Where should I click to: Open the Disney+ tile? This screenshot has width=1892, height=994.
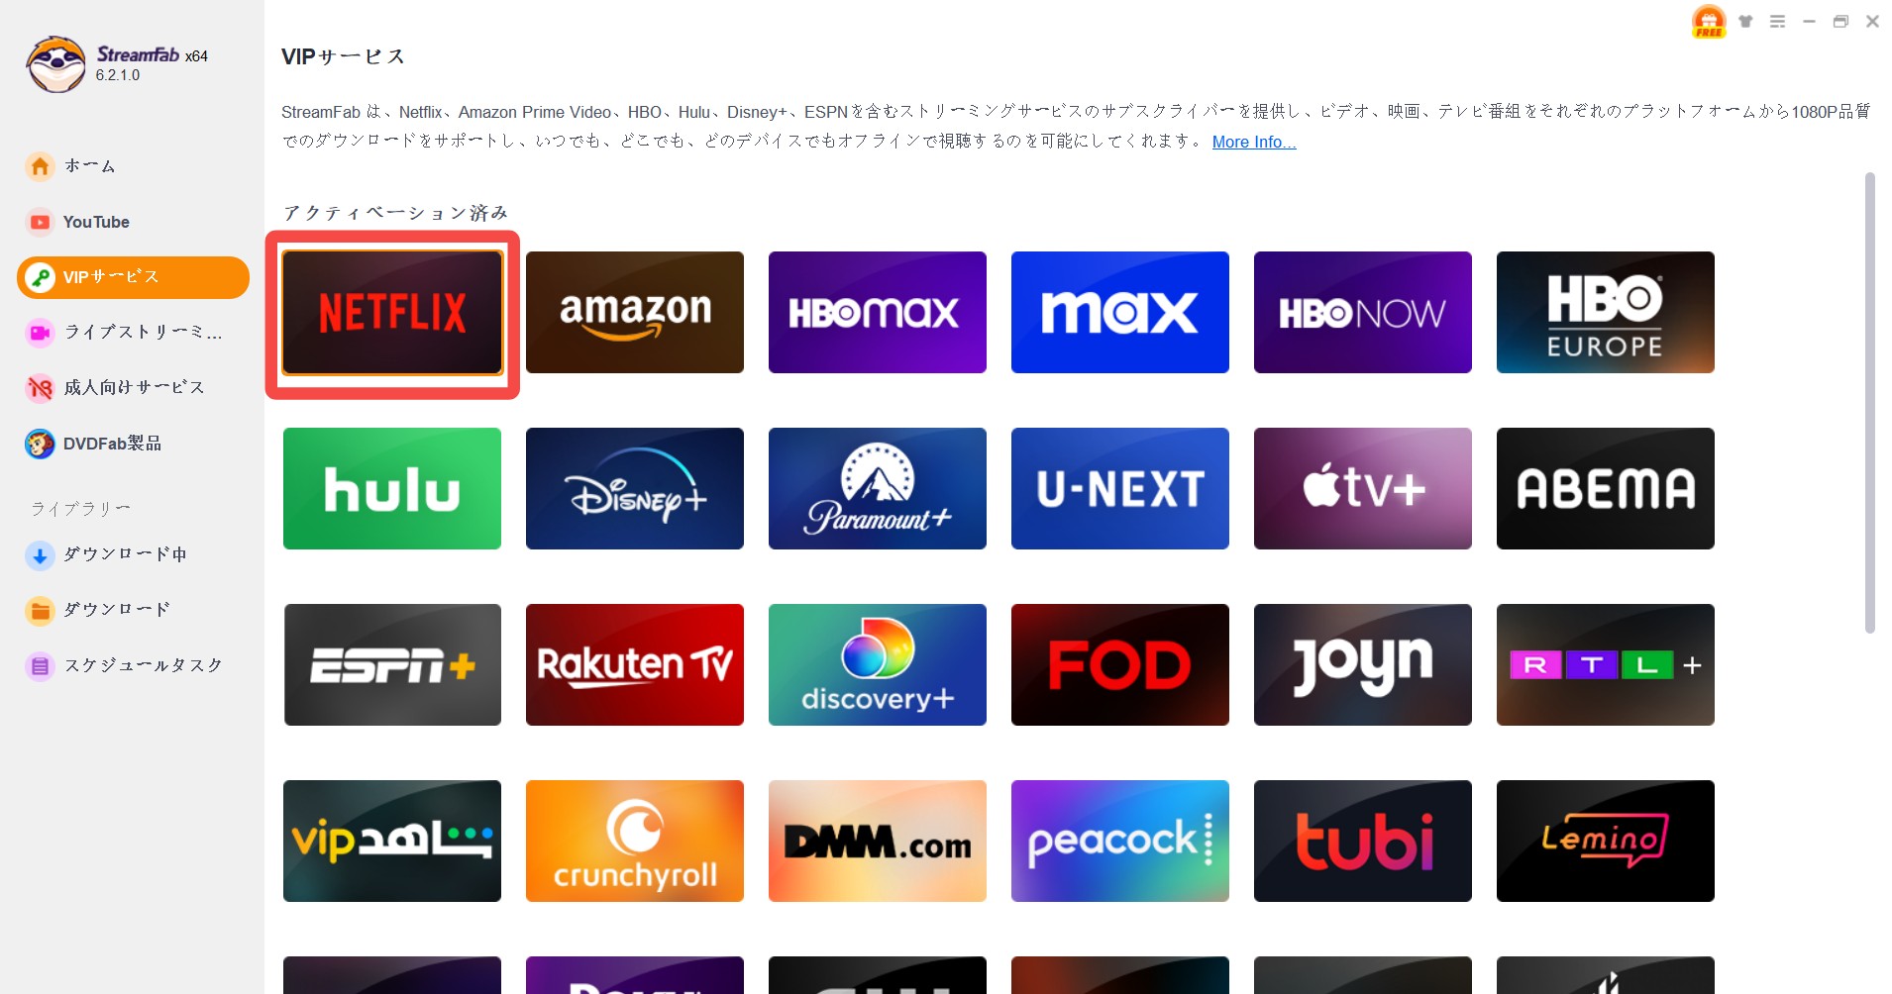(635, 489)
